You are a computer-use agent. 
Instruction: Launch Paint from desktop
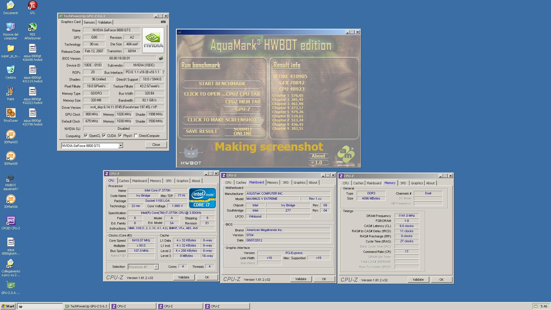pyautogui.click(x=11, y=94)
